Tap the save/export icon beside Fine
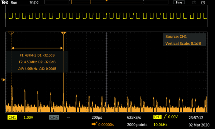 click(194, 3)
